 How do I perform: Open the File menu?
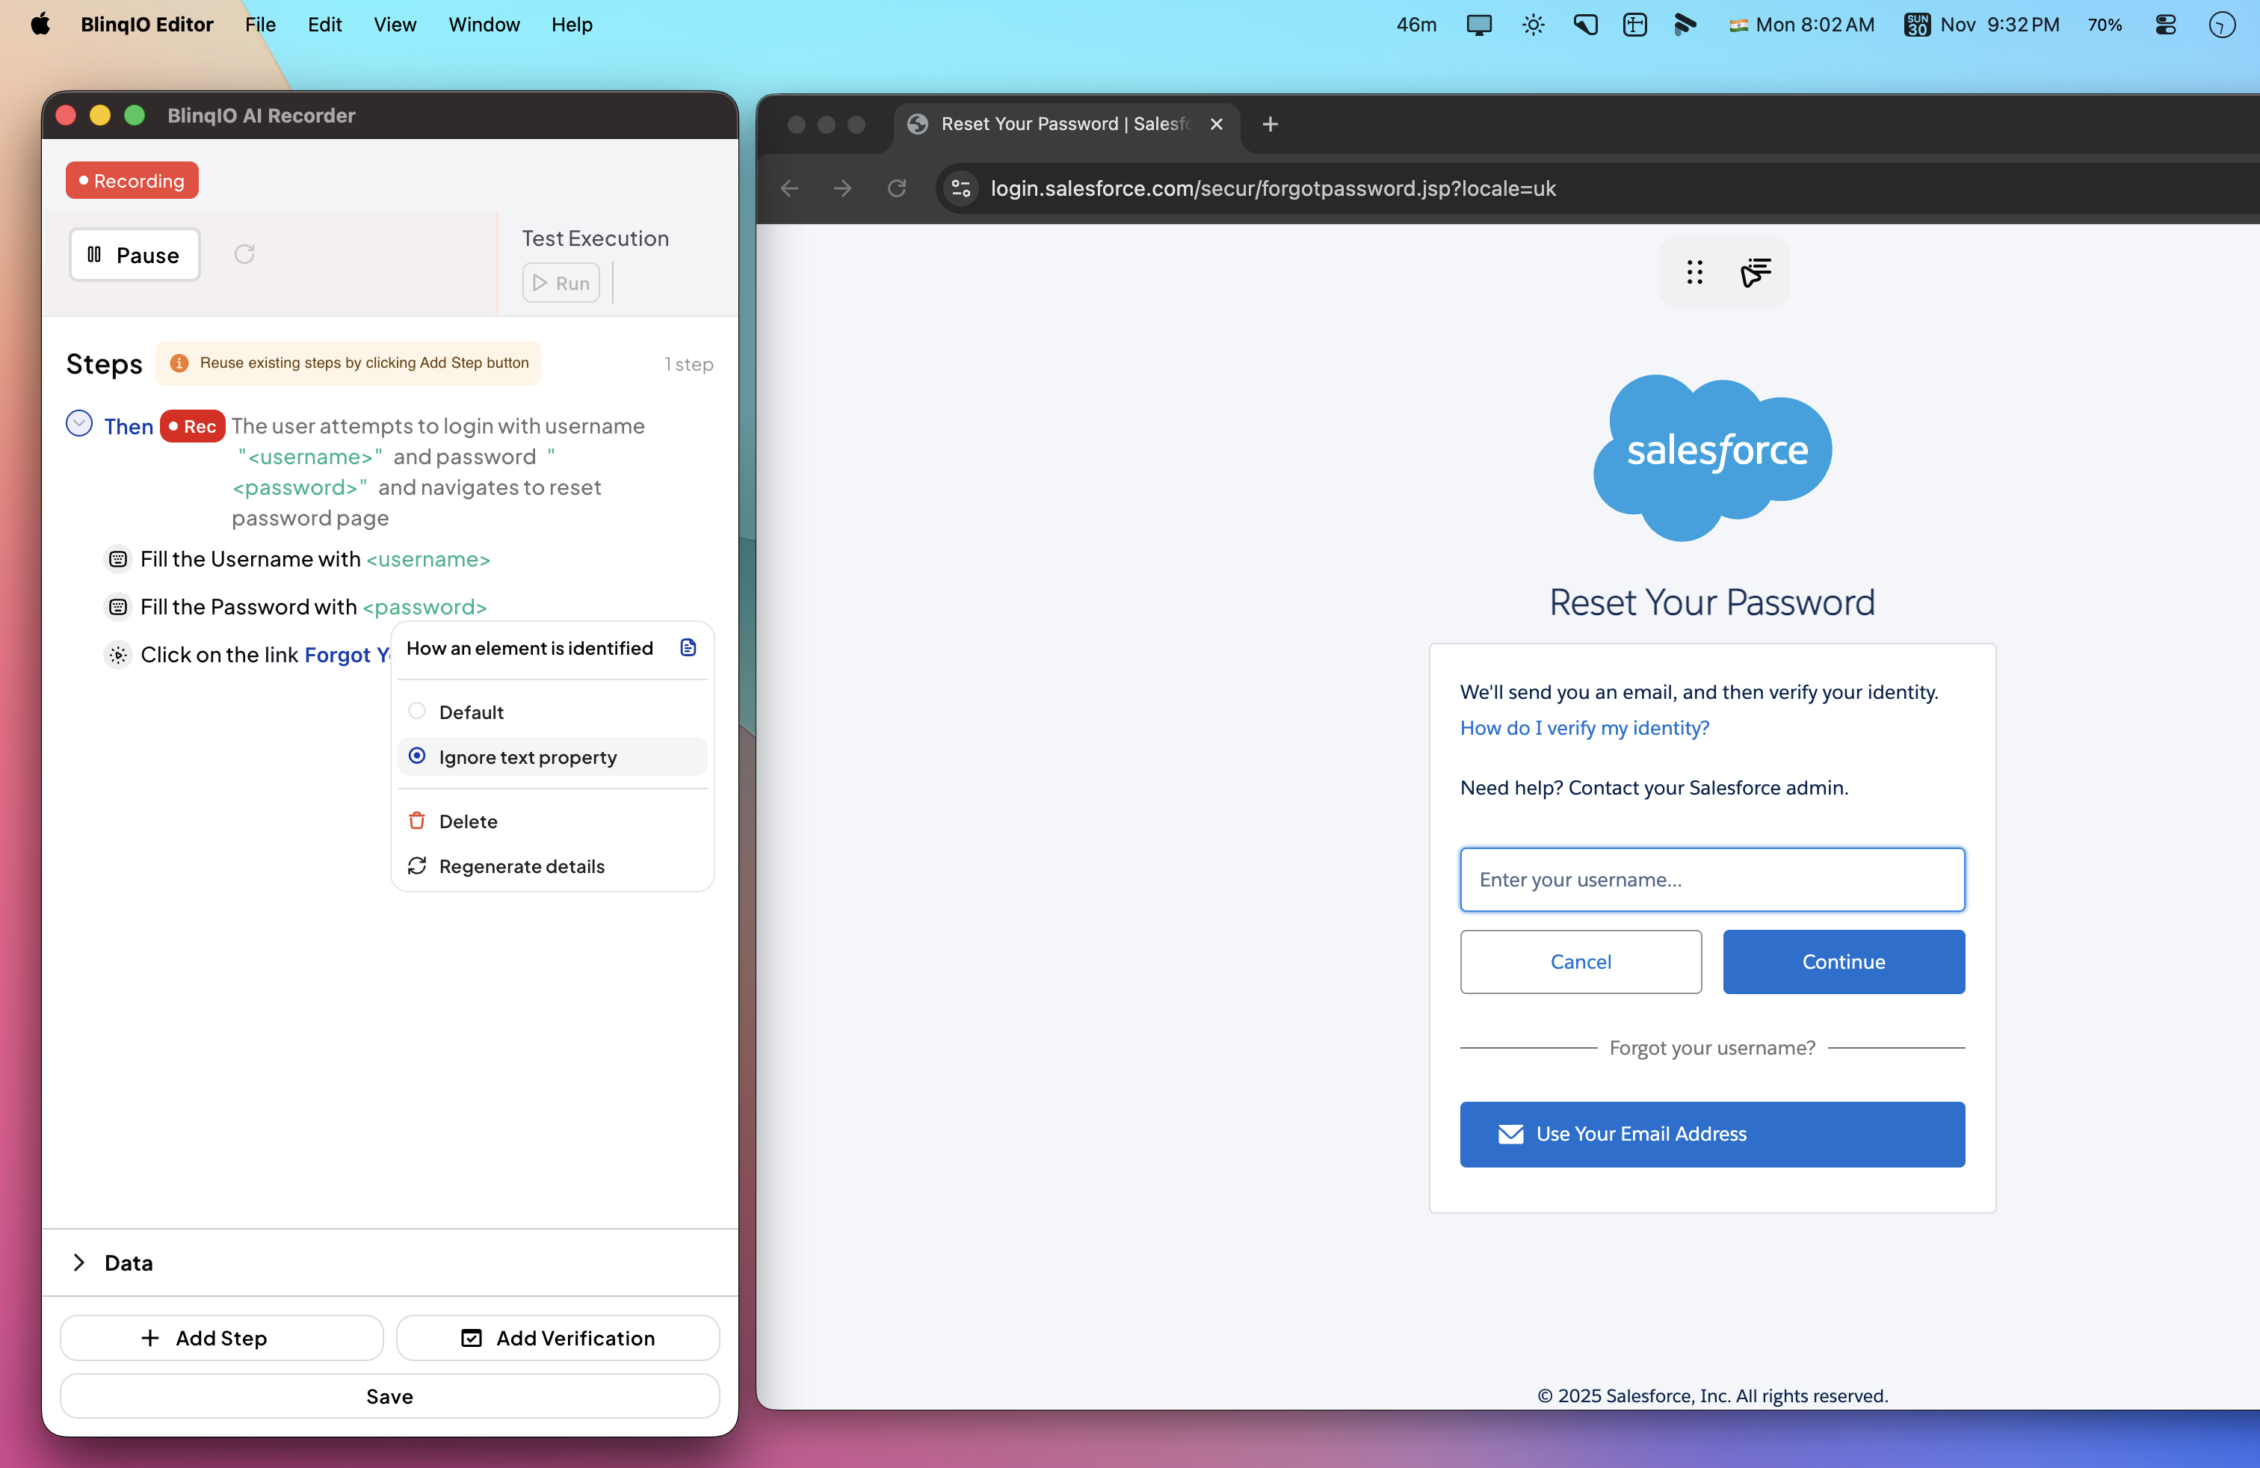(259, 25)
